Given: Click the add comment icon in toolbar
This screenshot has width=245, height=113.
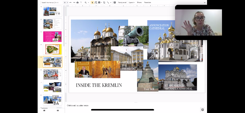Looking at the screenshot, I should pos(114,2).
